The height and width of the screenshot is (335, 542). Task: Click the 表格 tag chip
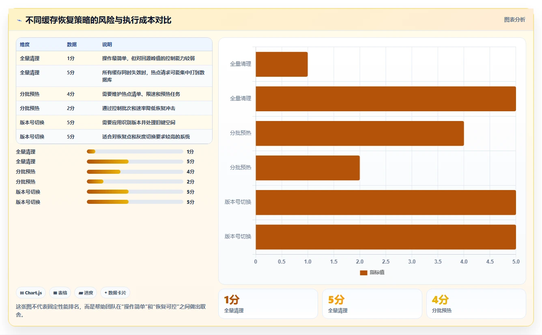[60, 293]
